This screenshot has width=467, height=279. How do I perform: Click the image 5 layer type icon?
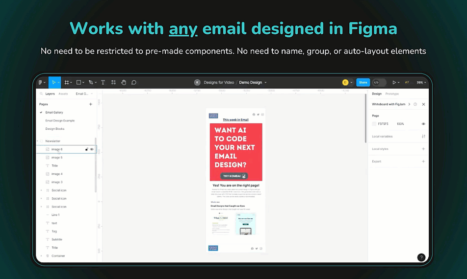48,158
